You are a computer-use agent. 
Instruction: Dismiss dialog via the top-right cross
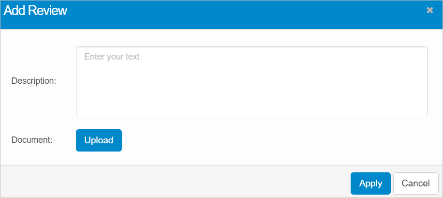[x=429, y=10]
